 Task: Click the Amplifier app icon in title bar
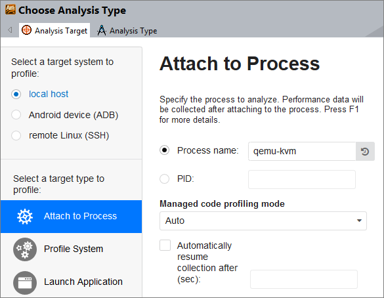[x=11, y=10]
